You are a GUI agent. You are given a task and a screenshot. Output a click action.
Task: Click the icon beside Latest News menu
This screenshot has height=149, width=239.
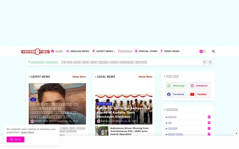94,51
